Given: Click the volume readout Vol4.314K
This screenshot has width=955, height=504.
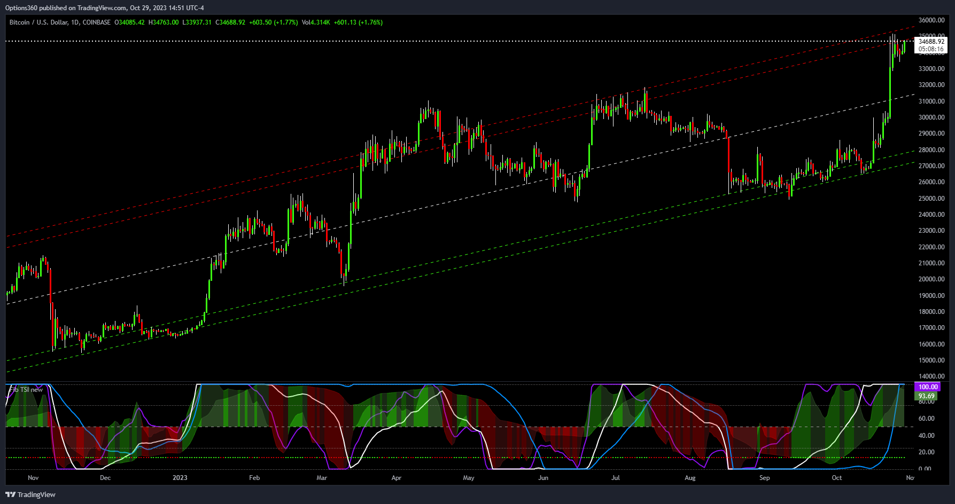Looking at the screenshot, I should (316, 22).
